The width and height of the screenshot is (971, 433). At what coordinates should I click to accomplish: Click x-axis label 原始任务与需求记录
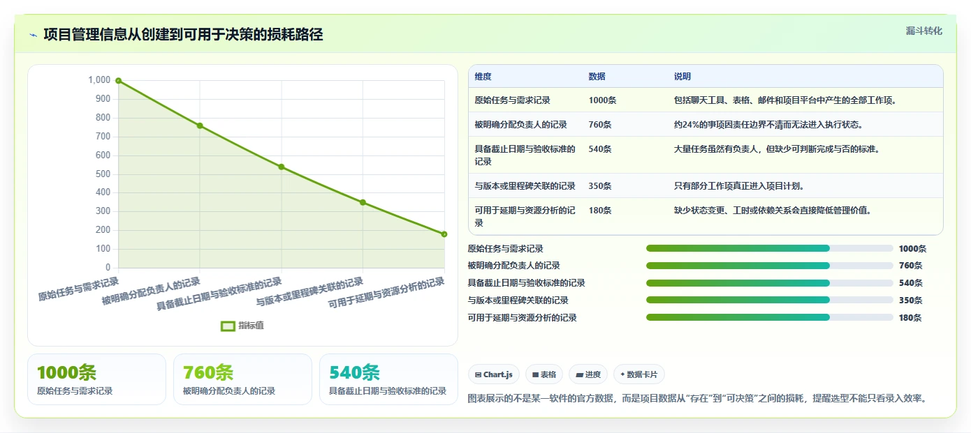coord(78,288)
